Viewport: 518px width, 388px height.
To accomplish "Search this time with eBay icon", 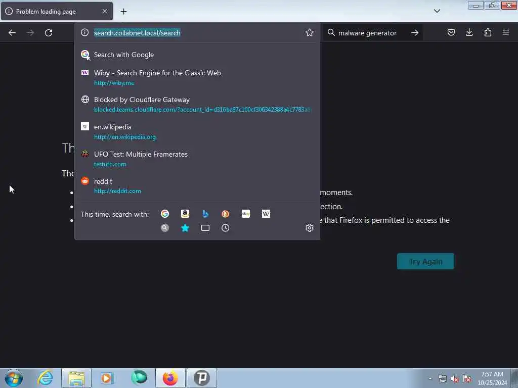I will click(x=246, y=214).
